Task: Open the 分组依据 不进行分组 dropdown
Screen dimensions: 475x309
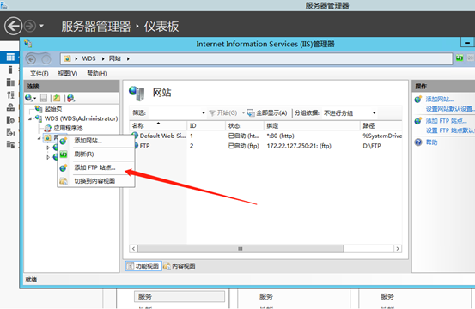Action: coord(350,113)
